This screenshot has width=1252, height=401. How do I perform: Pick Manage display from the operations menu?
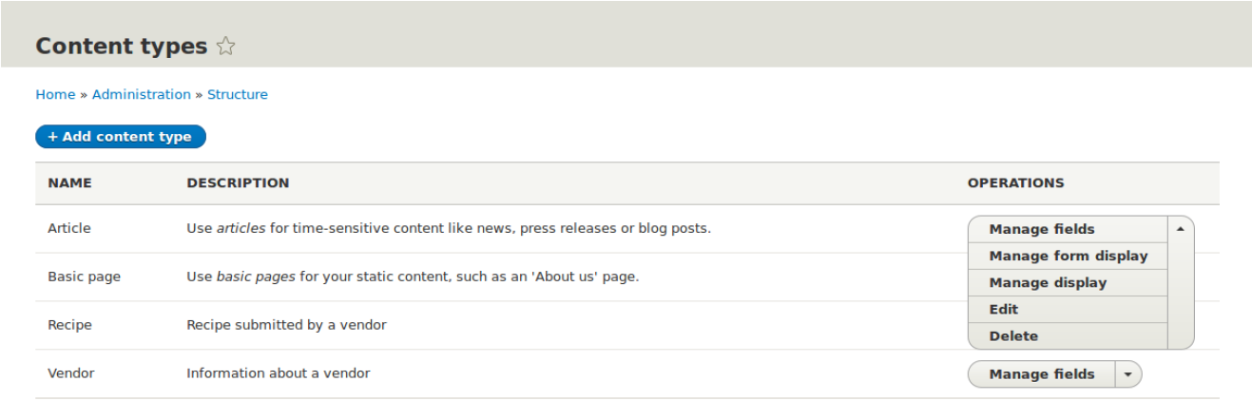coord(1048,282)
